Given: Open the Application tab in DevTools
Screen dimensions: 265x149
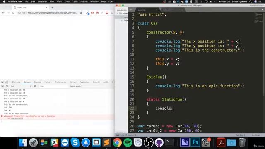Looking at the screenshot, I should click(84, 82).
